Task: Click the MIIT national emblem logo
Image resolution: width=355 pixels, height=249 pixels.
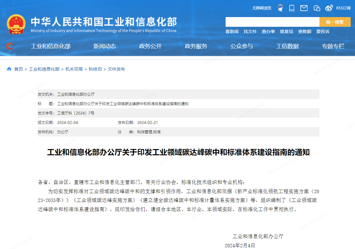Action: pyautogui.click(x=16, y=24)
